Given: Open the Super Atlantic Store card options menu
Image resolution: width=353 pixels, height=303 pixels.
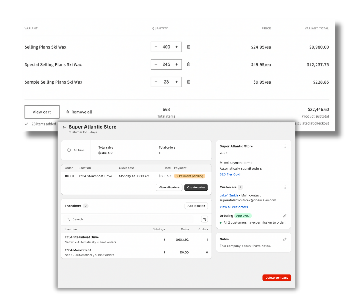Looking at the screenshot, I should [x=285, y=146].
